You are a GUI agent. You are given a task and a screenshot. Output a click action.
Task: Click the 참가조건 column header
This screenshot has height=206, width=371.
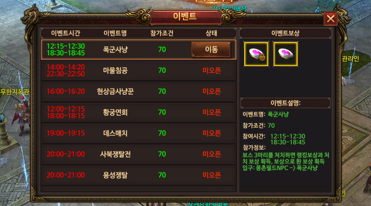[162, 33]
